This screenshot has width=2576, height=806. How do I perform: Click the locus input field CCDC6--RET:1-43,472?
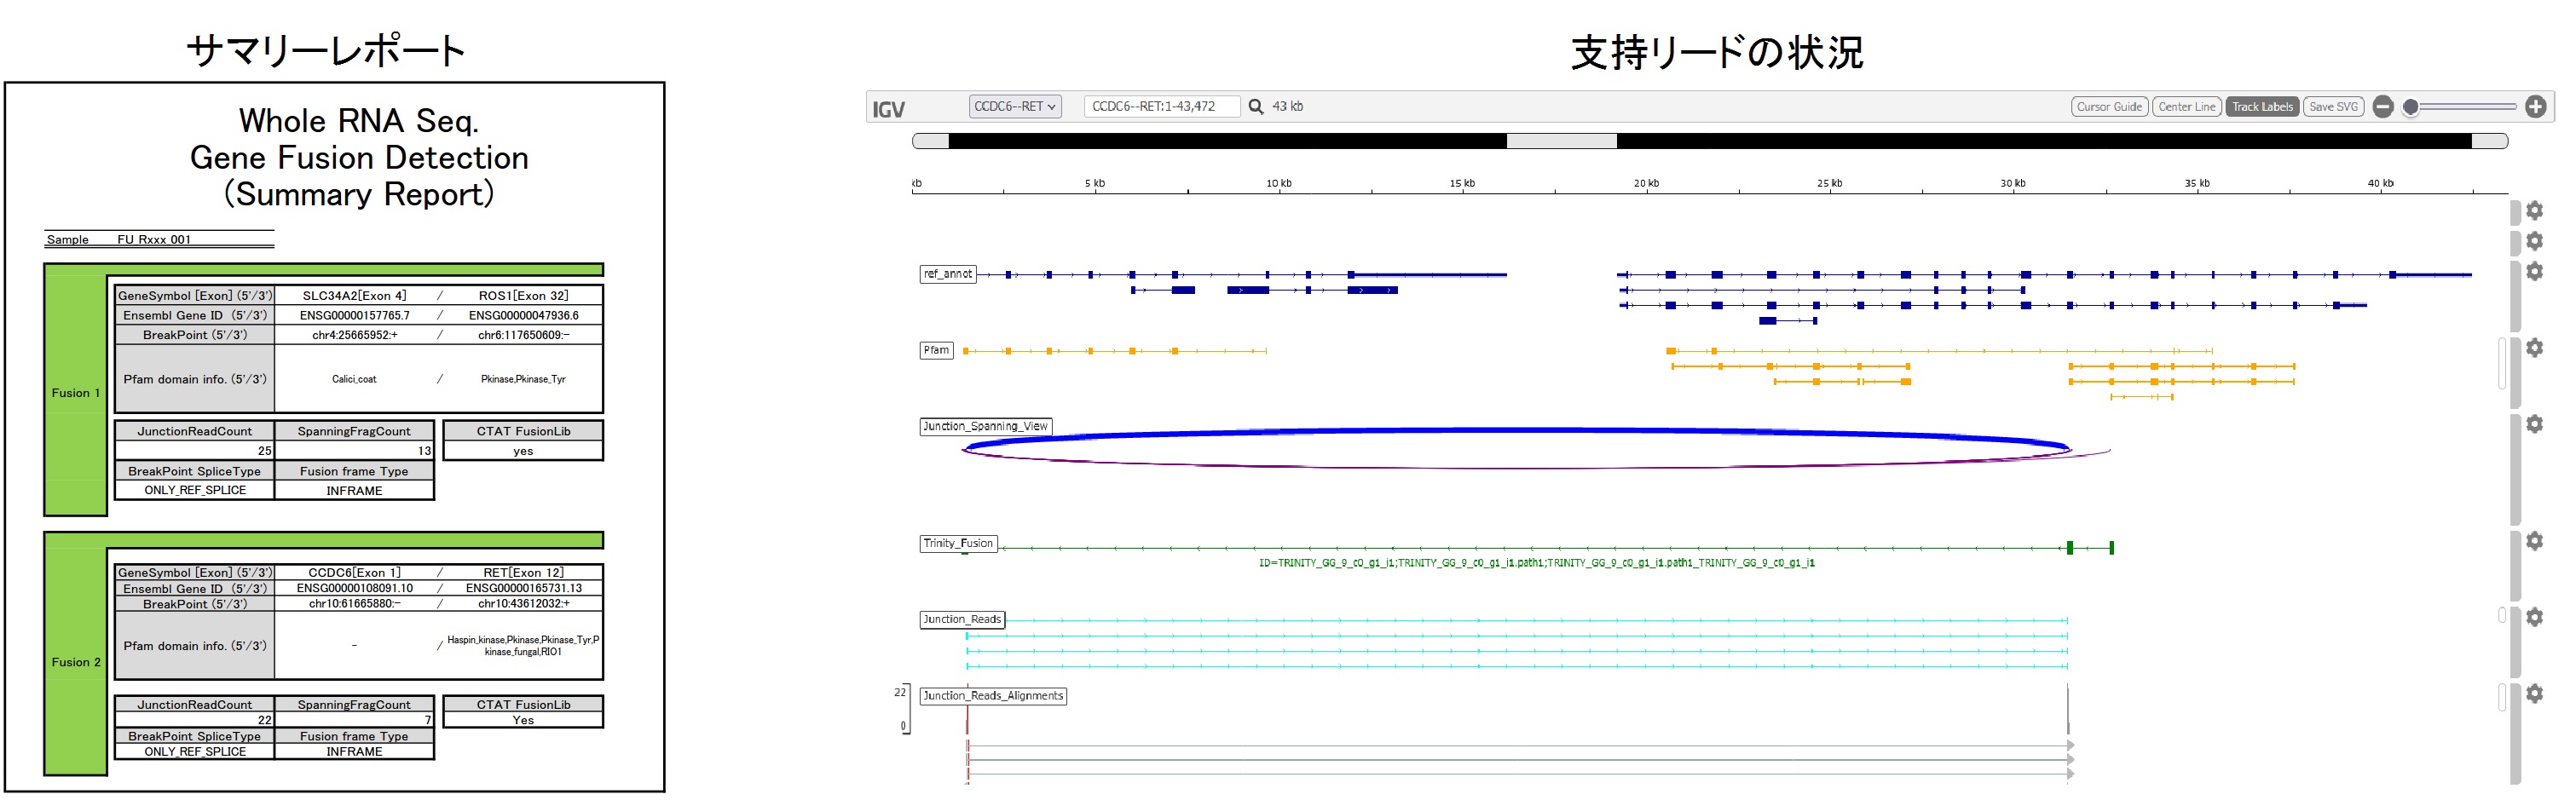1160,107
